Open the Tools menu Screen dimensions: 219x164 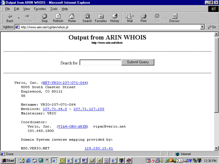[54, 9]
